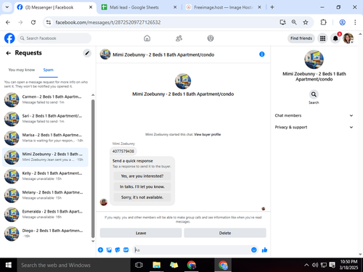
Task: Click the requests list scrollbar
Action: pyautogui.click(x=93, y=168)
